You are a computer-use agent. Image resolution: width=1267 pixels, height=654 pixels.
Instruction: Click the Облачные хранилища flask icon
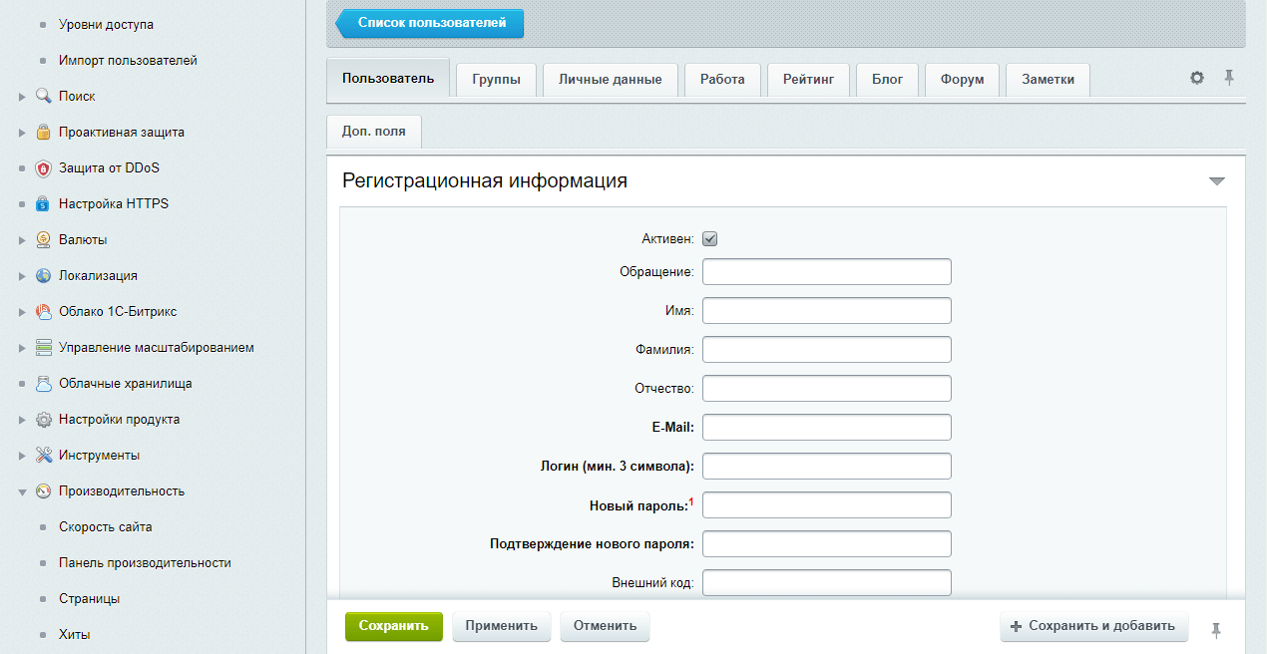(43, 383)
